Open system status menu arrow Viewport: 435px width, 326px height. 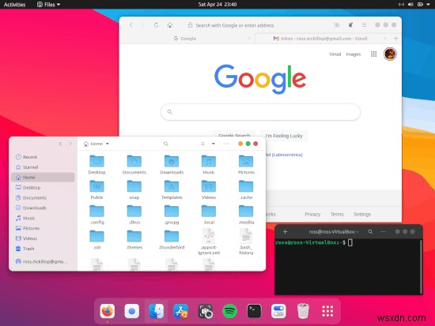click(429, 5)
